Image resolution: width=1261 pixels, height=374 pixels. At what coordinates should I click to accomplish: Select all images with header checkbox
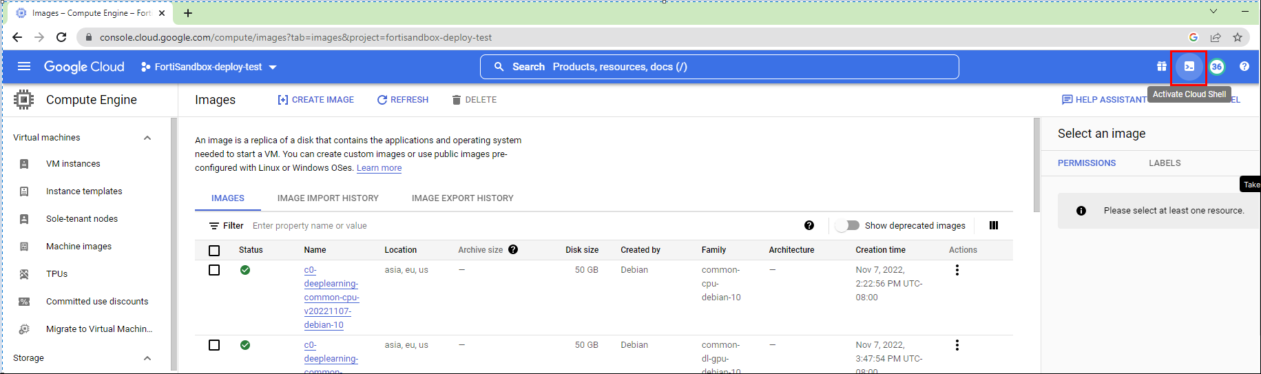coord(214,251)
